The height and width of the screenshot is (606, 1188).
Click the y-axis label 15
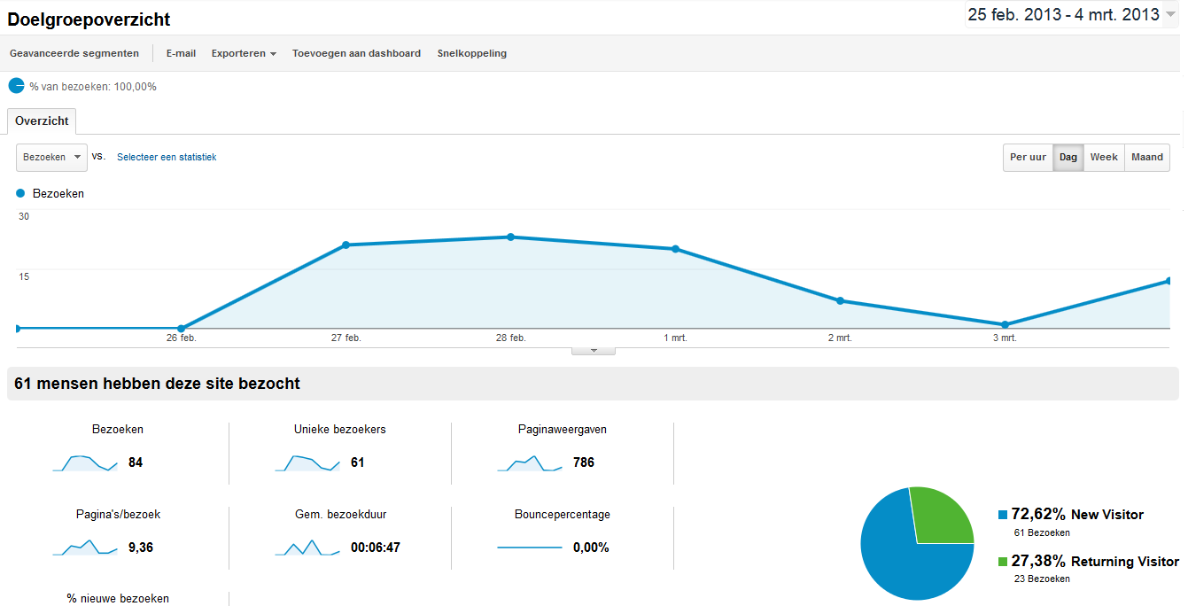coord(24,276)
